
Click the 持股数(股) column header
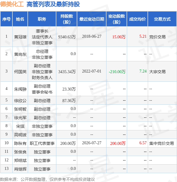click(x=67, y=19)
